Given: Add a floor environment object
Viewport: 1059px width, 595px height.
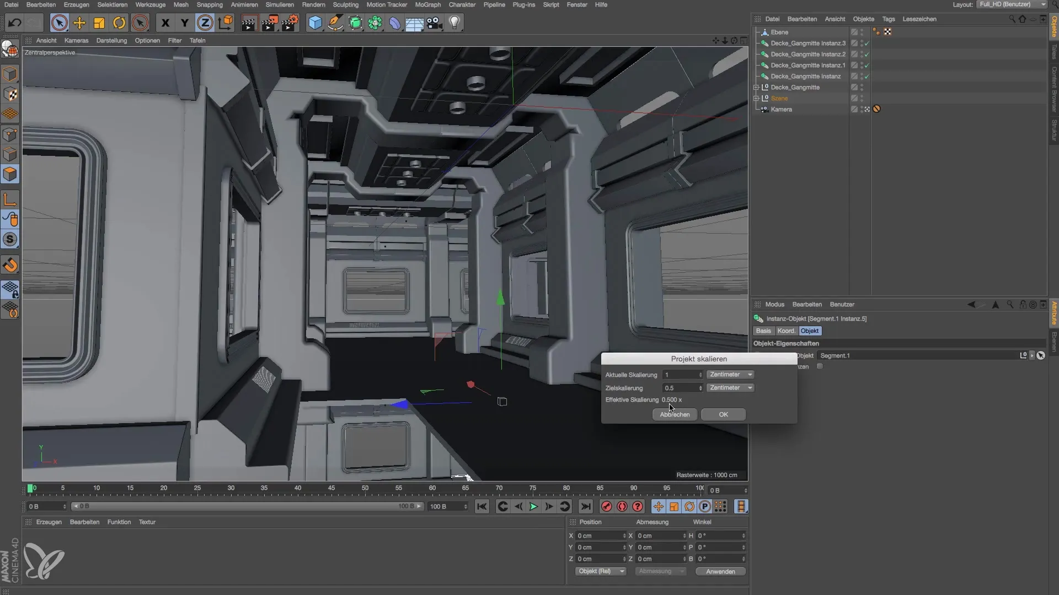Looking at the screenshot, I should coord(414,23).
